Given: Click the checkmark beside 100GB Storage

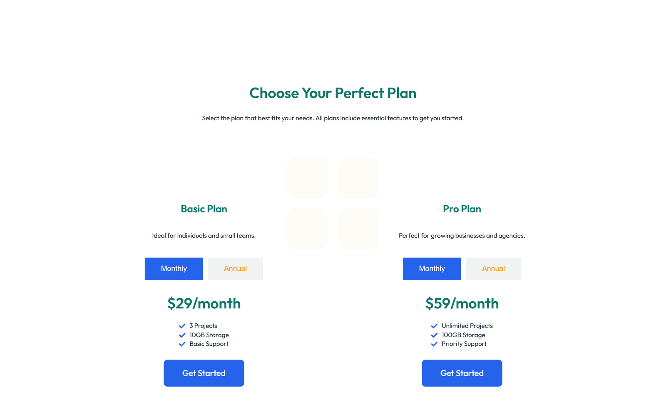Looking at the screenshot, I should pos(434,335).
